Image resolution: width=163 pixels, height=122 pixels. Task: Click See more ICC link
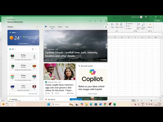33,94
